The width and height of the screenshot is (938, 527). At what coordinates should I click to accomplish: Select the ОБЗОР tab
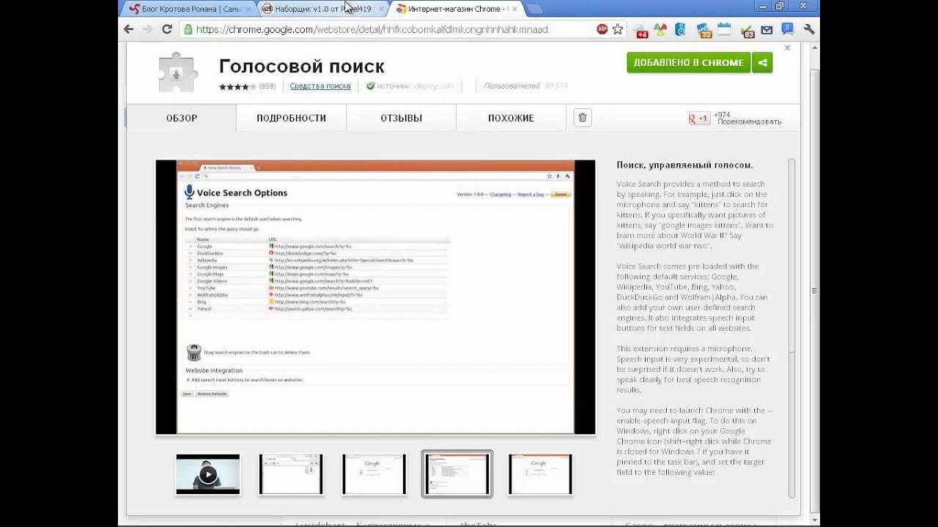click(x=182, y=118)
